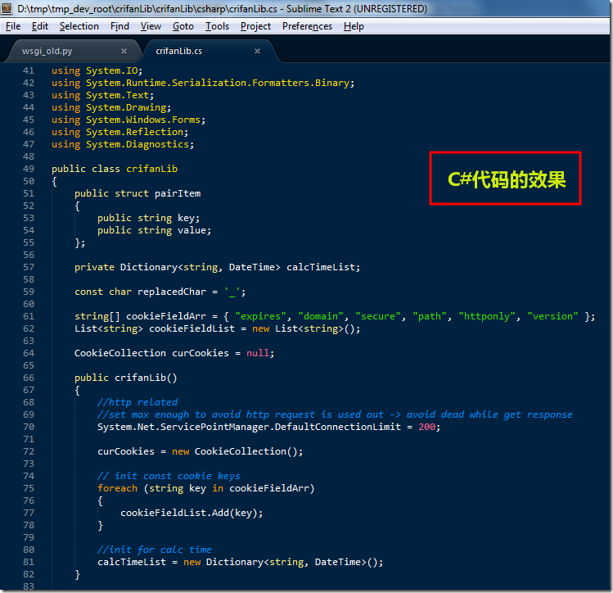Click the '//http related' comment

point(137,402)
